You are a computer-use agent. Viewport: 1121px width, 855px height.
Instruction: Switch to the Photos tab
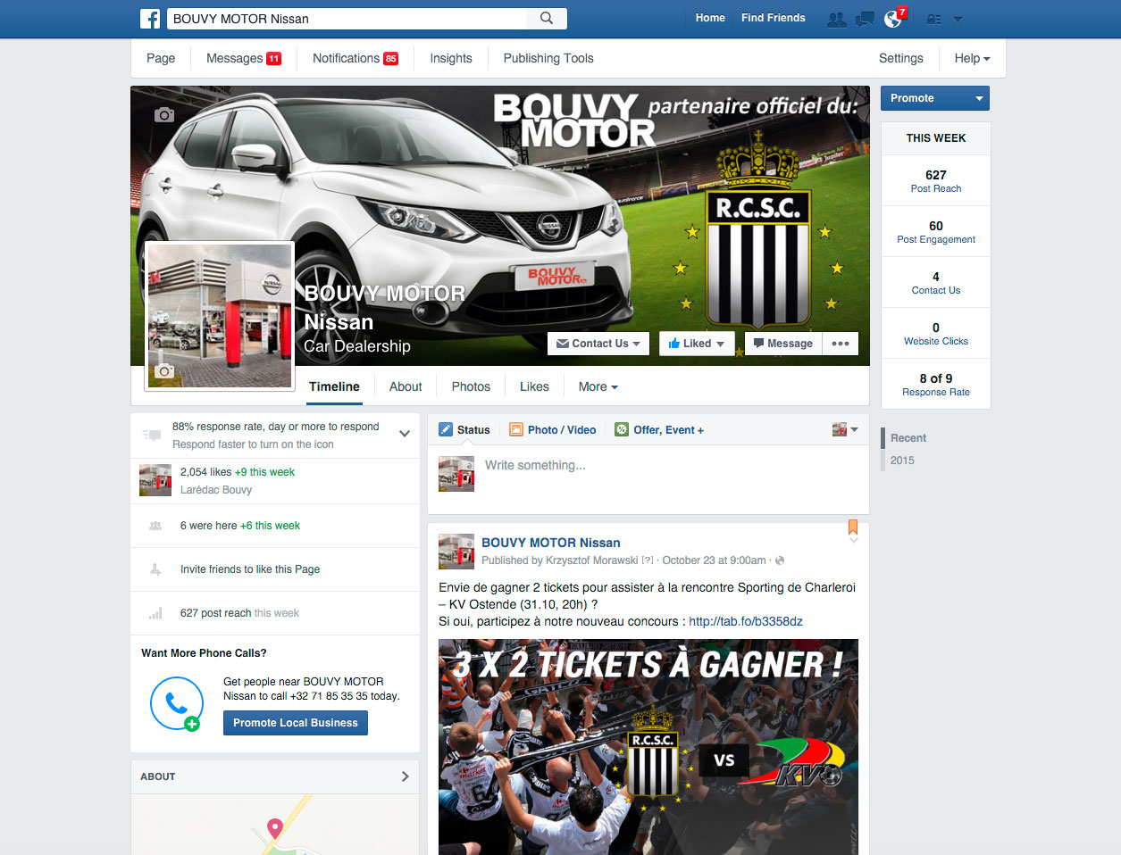pos(471,386)
